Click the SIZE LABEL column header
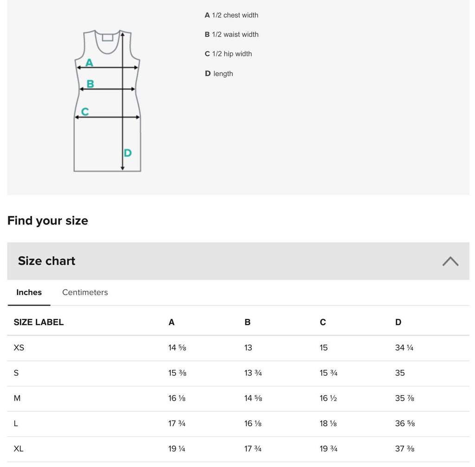475x467 pixels. tap(39, 322)
